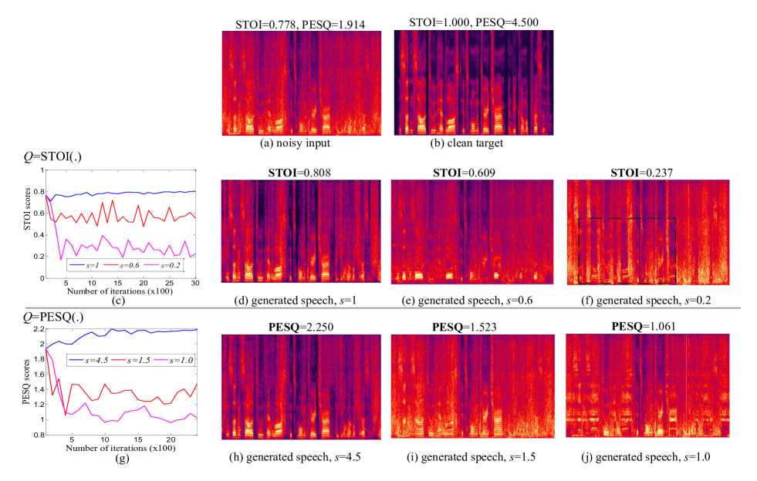Click the '(d) generated speech, s=1' caption
Screen dimensions: 757x481
pyautogui.click(x=295, y=301)
